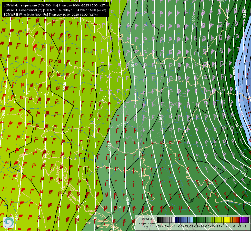251x231 pixels.
Task: Click the 5400 contour label
Action: tap(194, 20)
